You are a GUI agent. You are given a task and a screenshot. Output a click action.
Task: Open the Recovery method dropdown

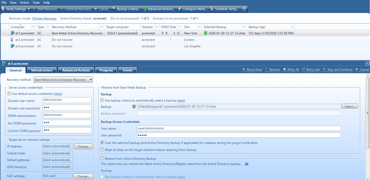click(x=90, y=79)
